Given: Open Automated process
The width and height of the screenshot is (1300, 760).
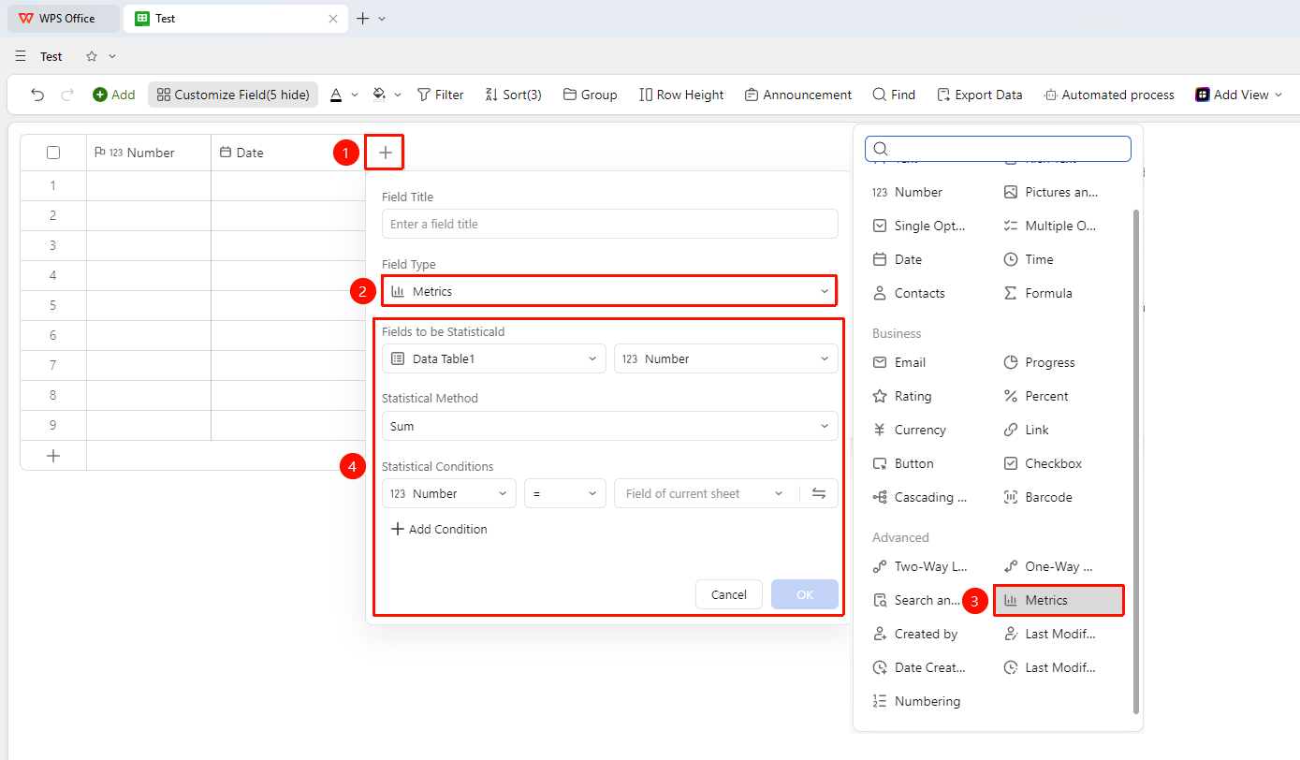Looking at the screenshot, I should click(x=1109, y=95).
